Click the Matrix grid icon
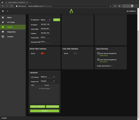Viewport: 139px width, 120px height. (x=3, y=17)
